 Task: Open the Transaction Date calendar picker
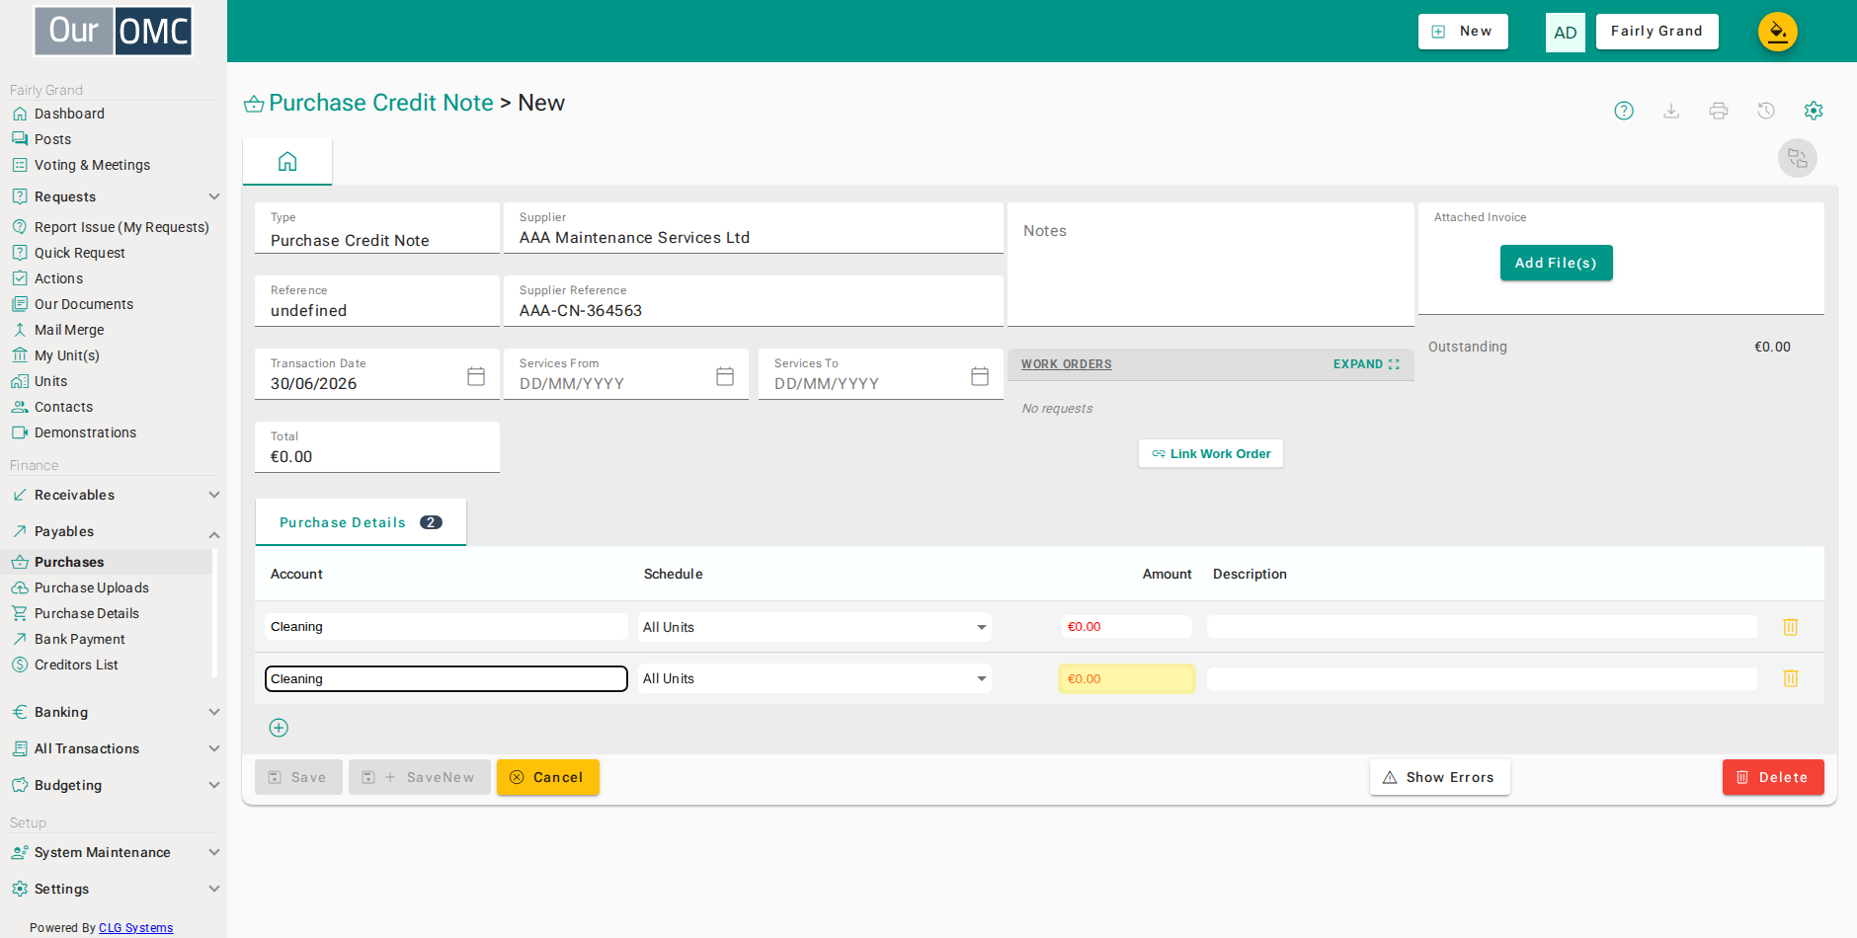click(x=476, y=376)
